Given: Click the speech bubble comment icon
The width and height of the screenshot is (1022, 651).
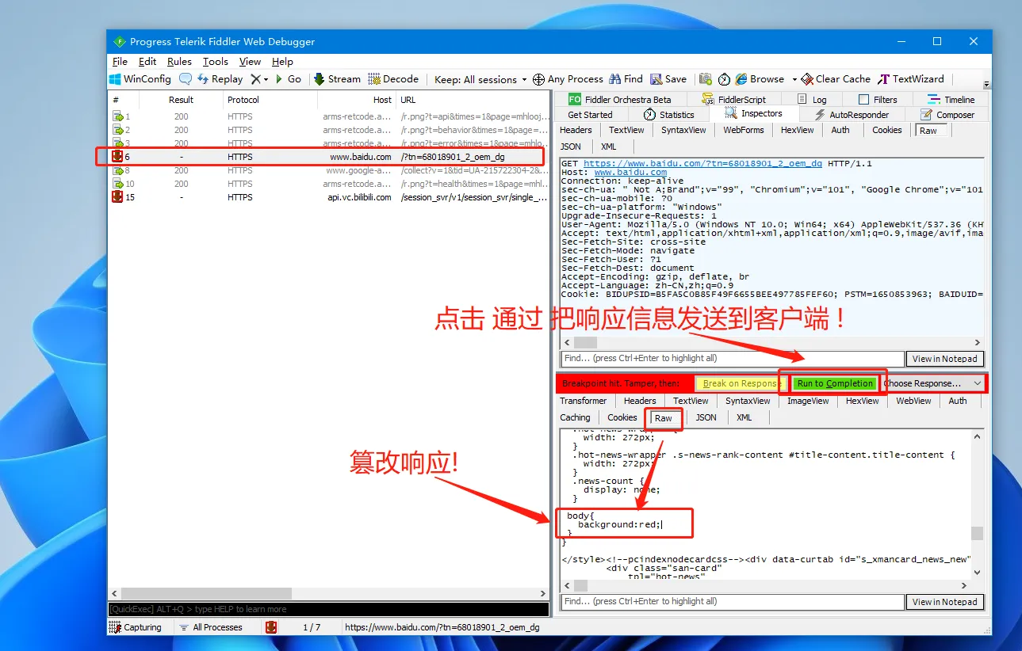Looking at the screenshot, I should click(186, 79).
